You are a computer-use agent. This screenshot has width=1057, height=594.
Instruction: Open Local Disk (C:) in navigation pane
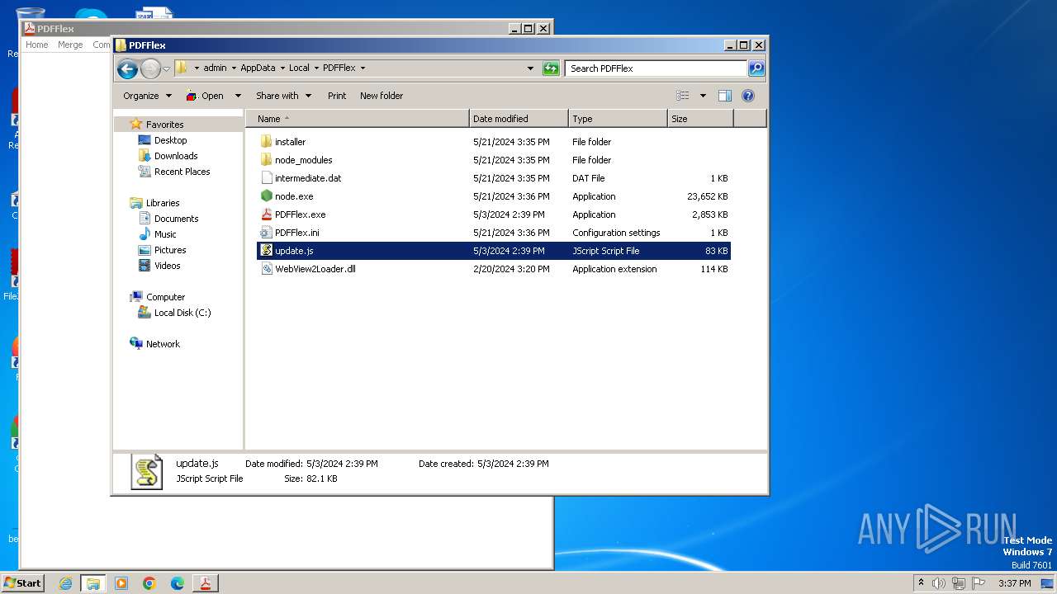click(182, 313)
